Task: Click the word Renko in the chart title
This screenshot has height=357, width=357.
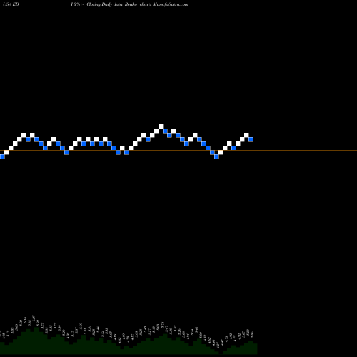Action: (x=130, y=4)
